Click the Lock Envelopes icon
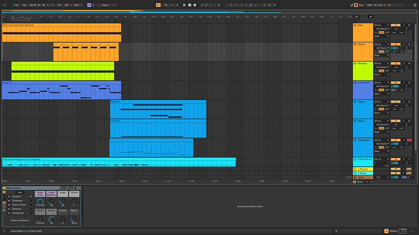Viewport: 419px width, 235px height. pos(370,16)
